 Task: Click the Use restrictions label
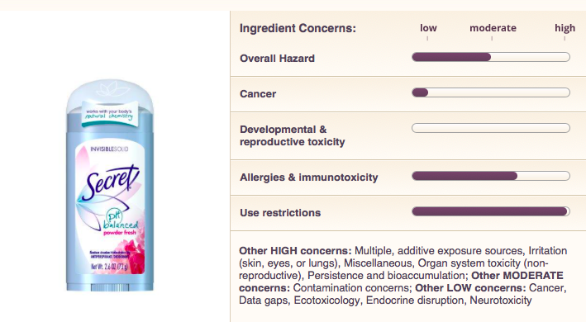click(x=280, y=213)
